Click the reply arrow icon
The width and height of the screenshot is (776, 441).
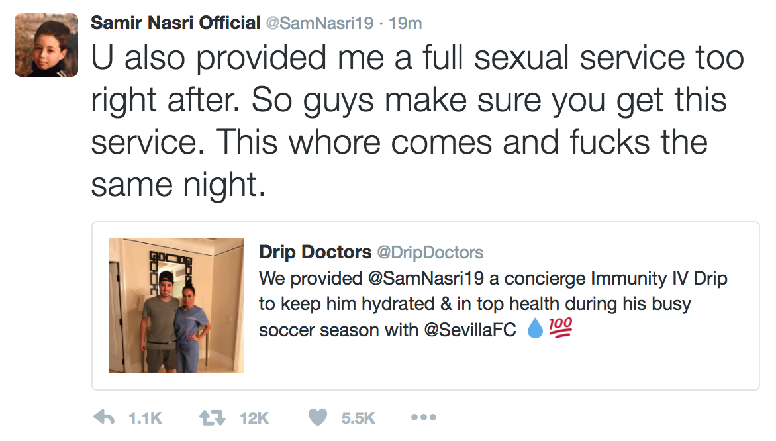(104, 418)
